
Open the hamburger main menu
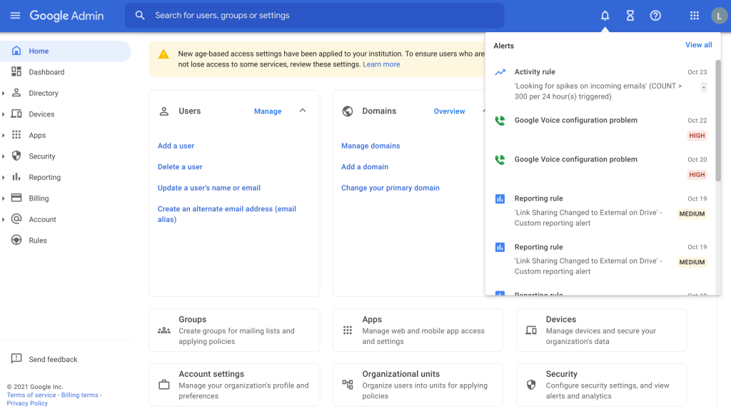[x=15, y=16]
